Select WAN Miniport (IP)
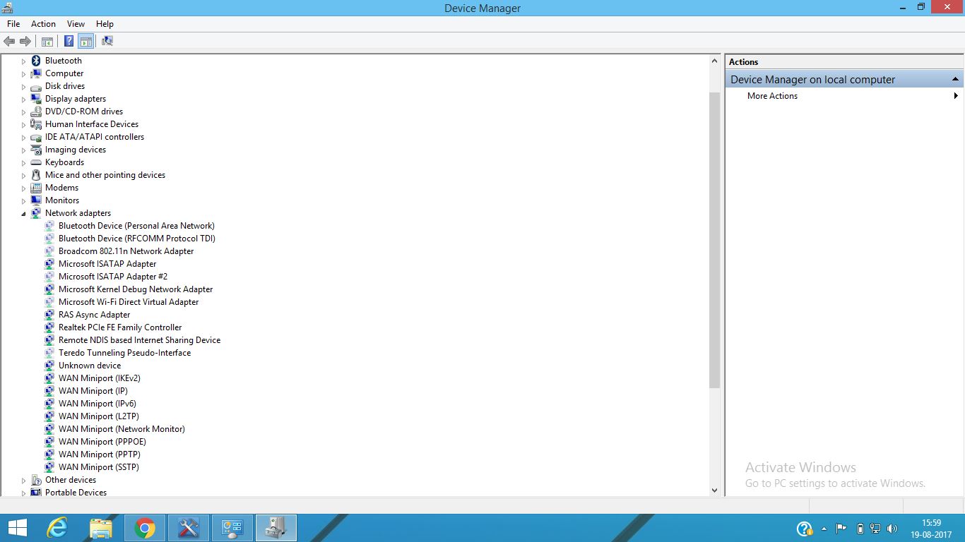 [93, 391]
